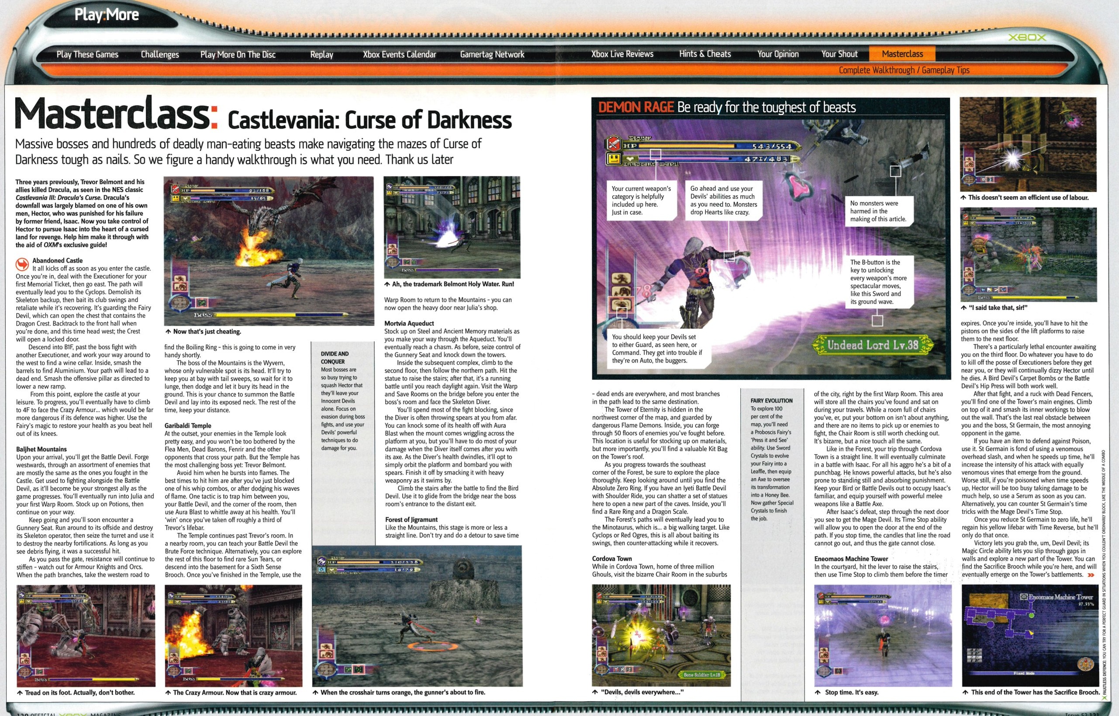Click the highlighted Masterclass tab
This screenshot has height=716, width=1119.
tap(902, 54)
